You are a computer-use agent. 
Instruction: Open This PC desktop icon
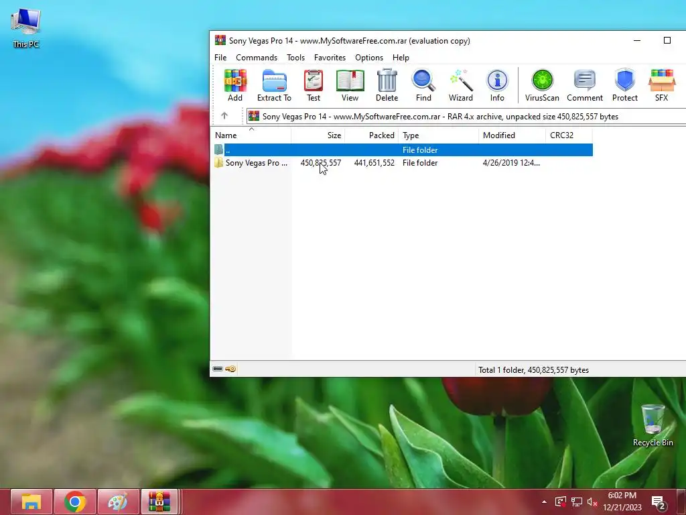(x=26, y=28)
